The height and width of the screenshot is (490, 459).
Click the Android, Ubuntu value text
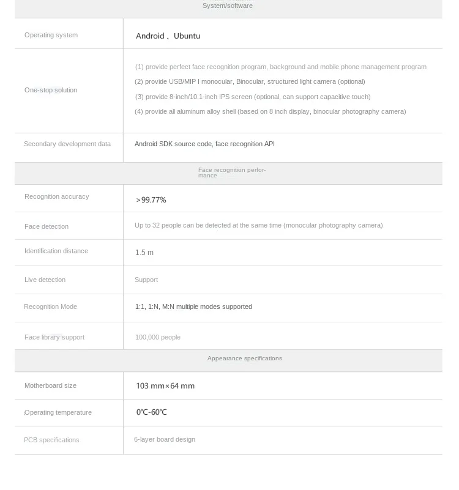click(x=168, y=36)
